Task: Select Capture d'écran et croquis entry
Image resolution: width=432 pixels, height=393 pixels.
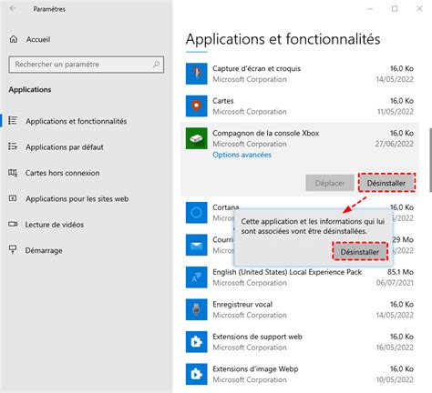Action: click(256, 68)
